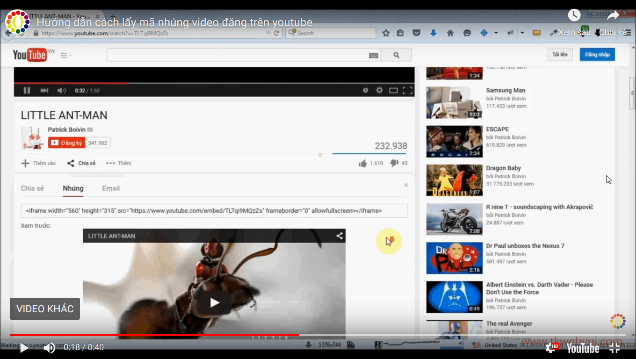
Task: Click the magnifier search button
Action: point(397,55)
